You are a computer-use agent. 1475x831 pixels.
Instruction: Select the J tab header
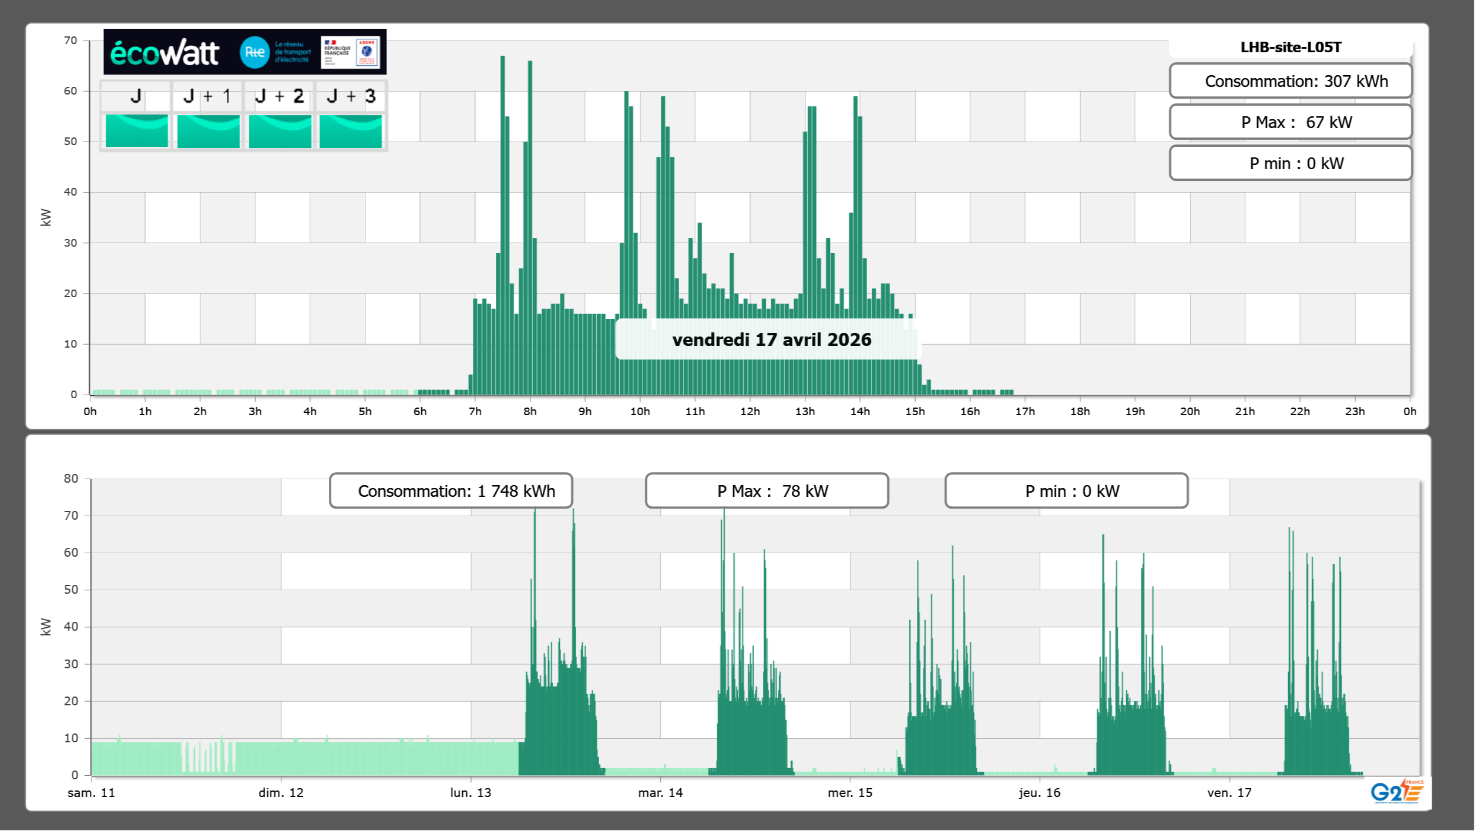coord(136,96)
